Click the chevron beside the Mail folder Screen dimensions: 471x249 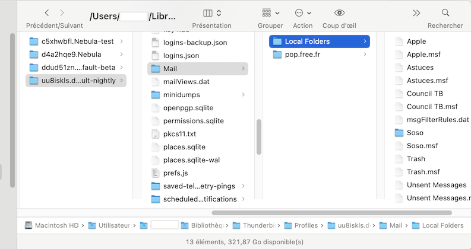244,69
